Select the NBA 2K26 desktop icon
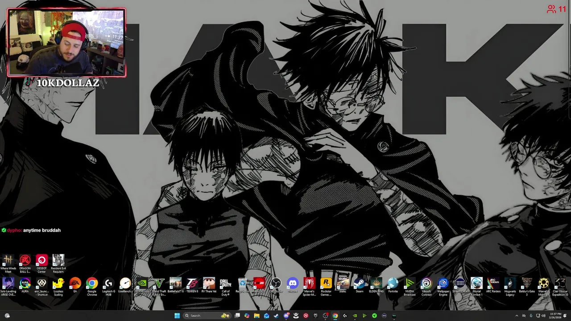This screenshot has height=321, width=571. pos(259,286)
